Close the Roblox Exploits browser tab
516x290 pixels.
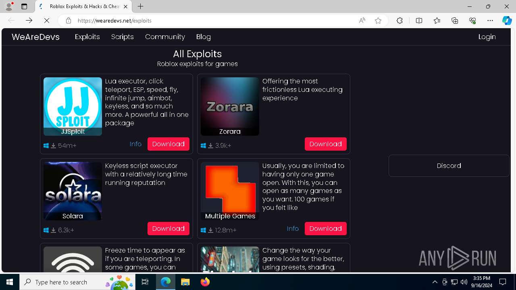click(126, 6)
